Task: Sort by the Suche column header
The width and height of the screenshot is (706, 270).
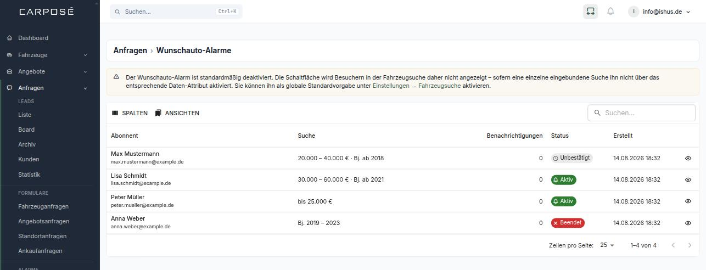Action: [306, 136]
